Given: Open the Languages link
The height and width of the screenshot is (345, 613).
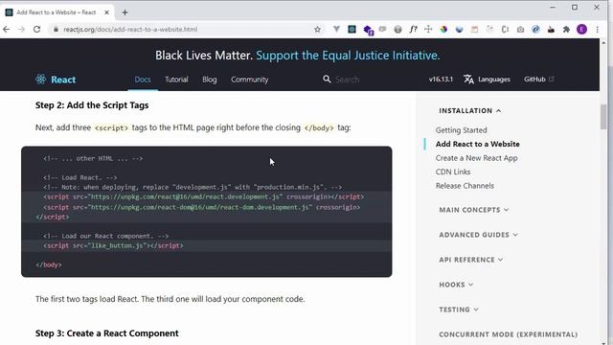Looking at the screenshot, I should [x=494, y=80].
